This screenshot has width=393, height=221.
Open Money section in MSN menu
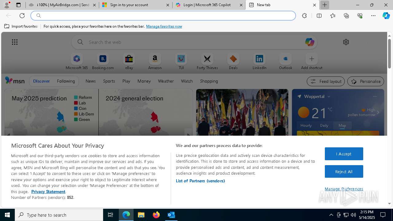(144, 81)
